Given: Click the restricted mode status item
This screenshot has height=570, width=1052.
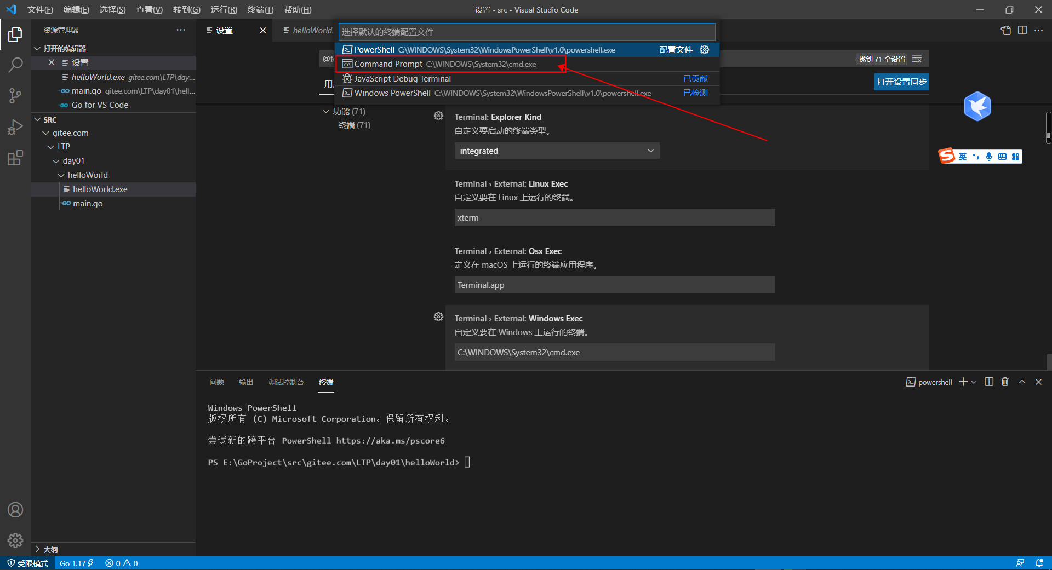Looking at the screenshot, I should 27,563.
